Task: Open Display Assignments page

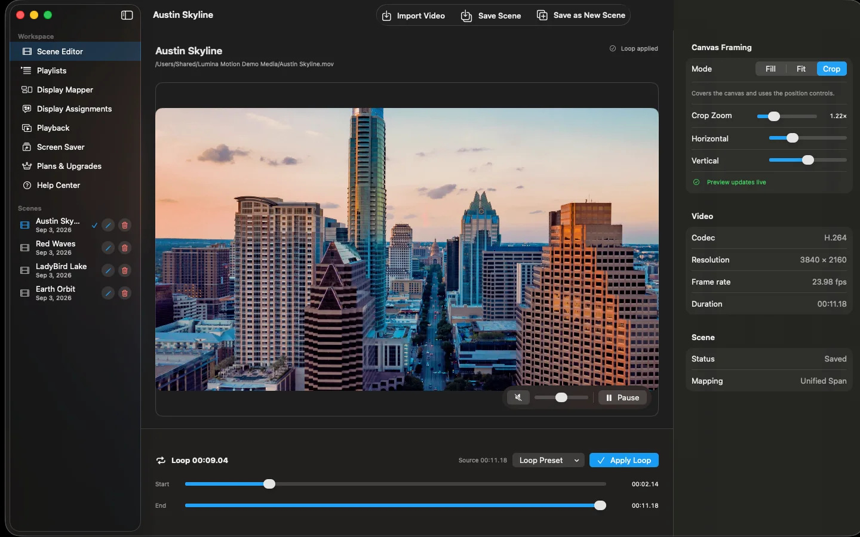Action: [x=75, y=109]
